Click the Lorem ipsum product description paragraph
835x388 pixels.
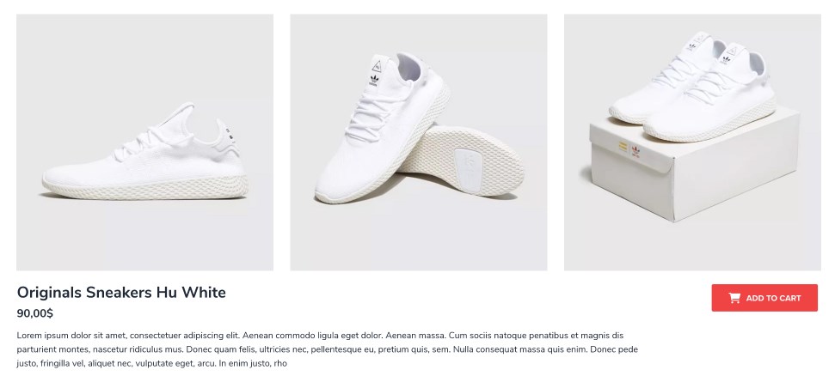[x=327, y=349]
